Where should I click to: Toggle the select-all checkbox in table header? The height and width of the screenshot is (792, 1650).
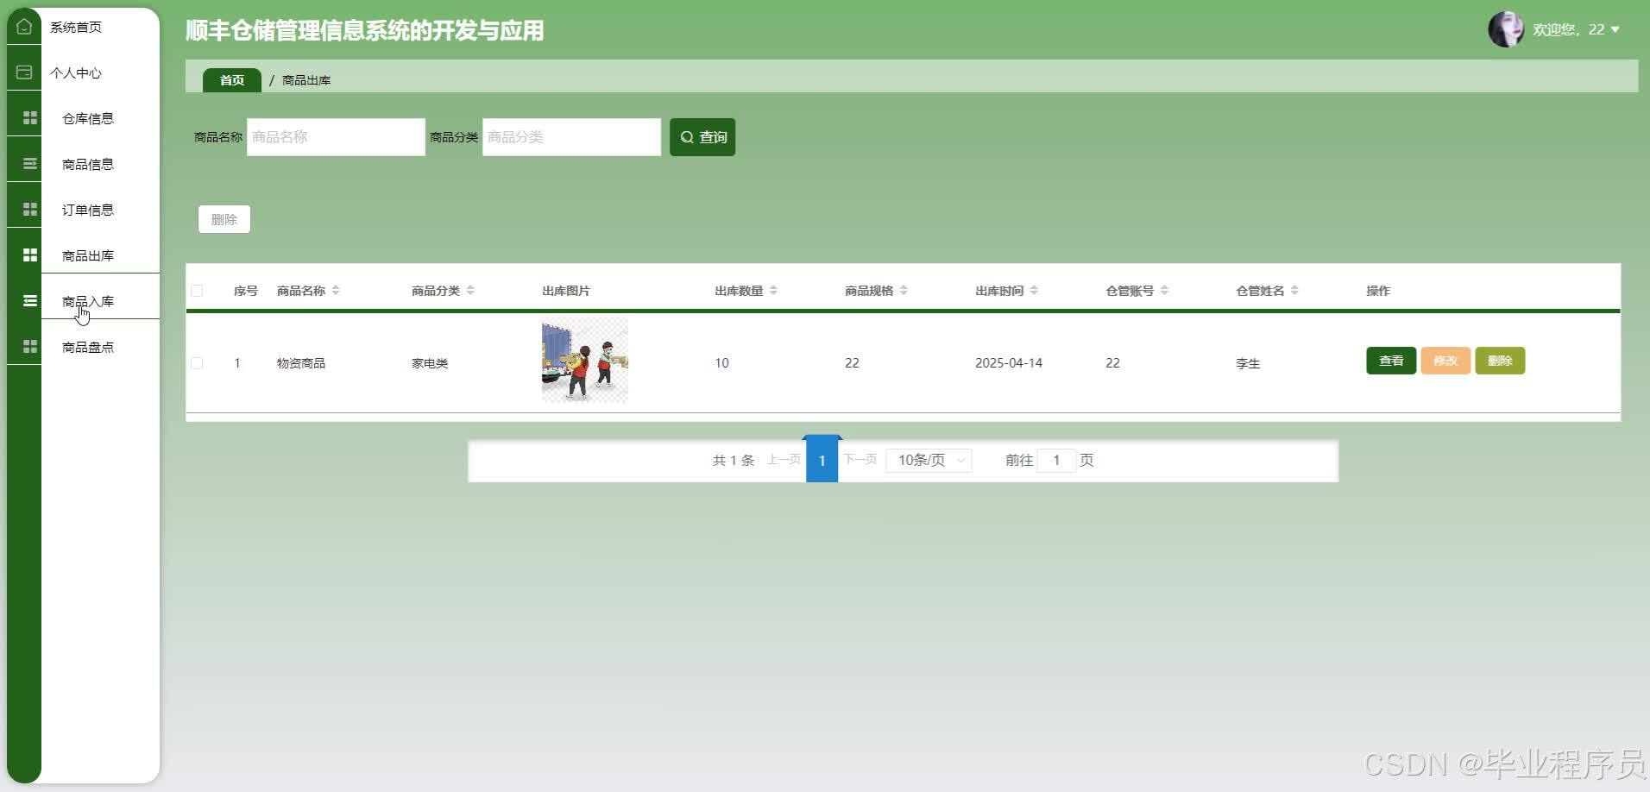pos(197,291)
